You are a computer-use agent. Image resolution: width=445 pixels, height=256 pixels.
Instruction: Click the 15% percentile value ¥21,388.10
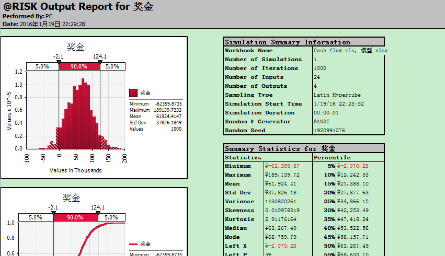[x=353, y=184]
